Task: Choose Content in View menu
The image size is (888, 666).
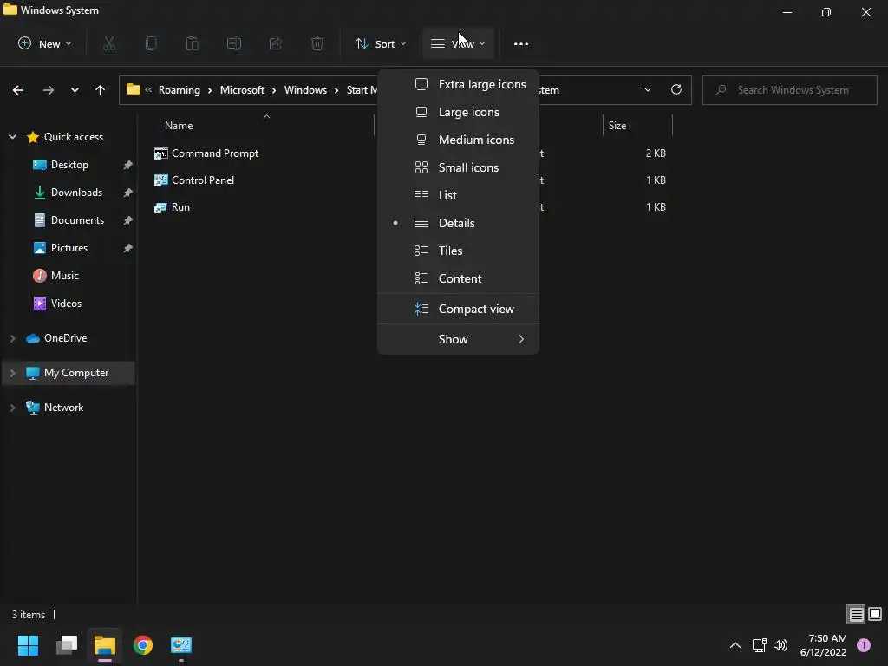Action: pyautogui.click(x=458, y=278)
